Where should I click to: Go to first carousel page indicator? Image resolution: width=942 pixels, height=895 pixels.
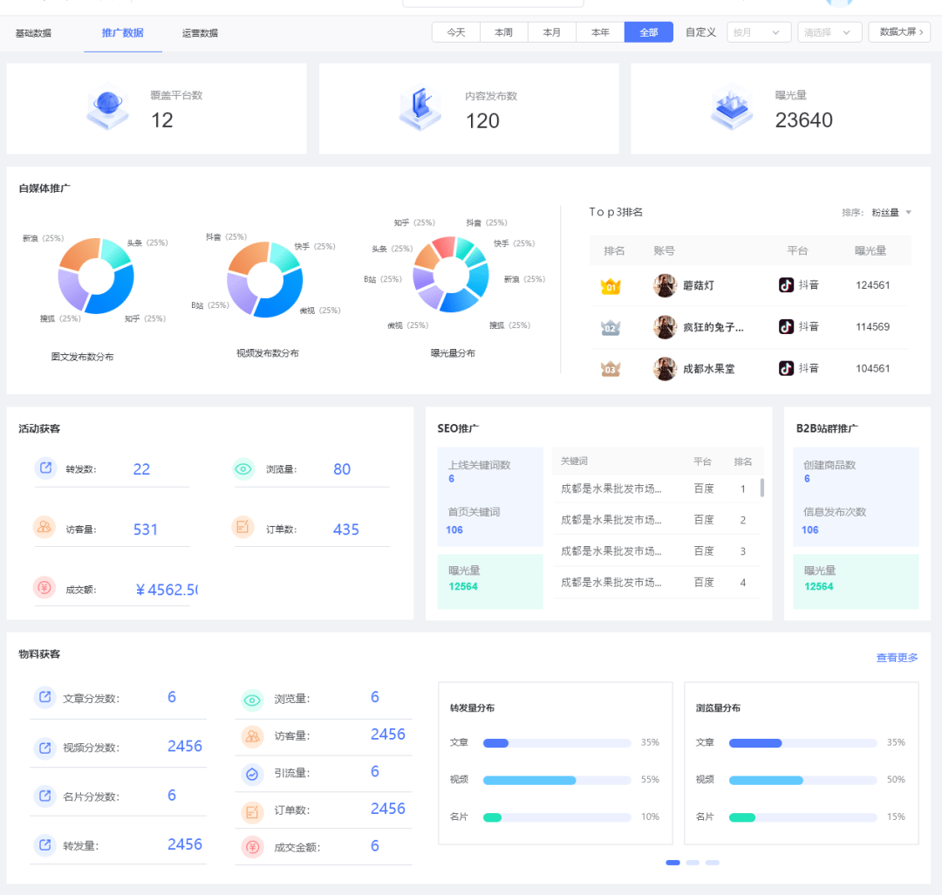coord(672,863)
